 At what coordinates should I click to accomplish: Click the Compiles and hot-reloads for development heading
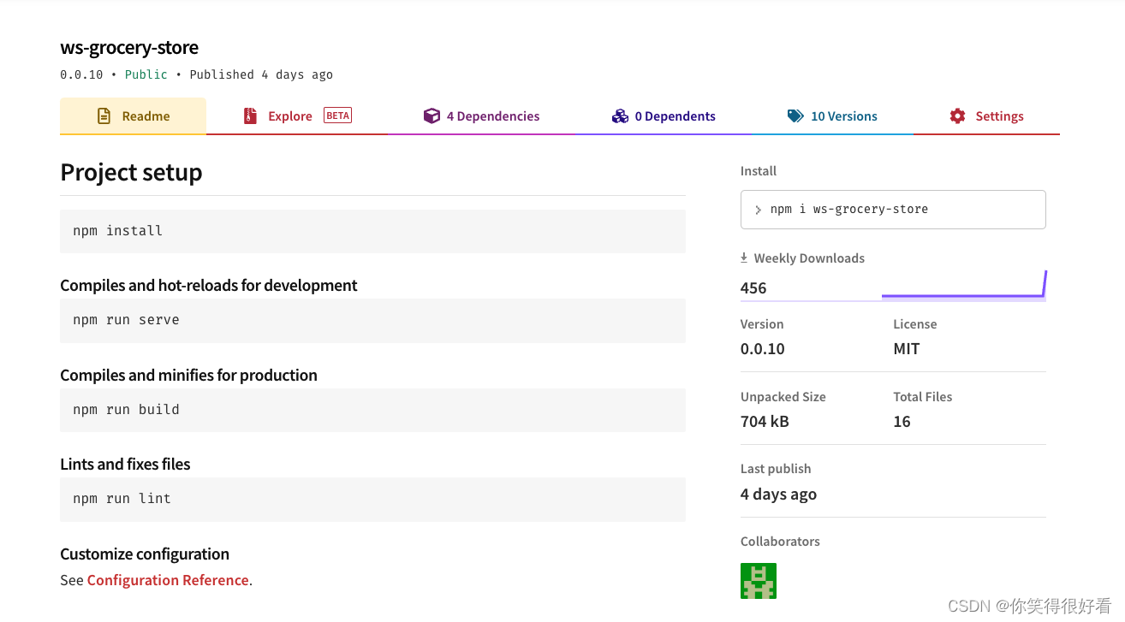point(209,286)
